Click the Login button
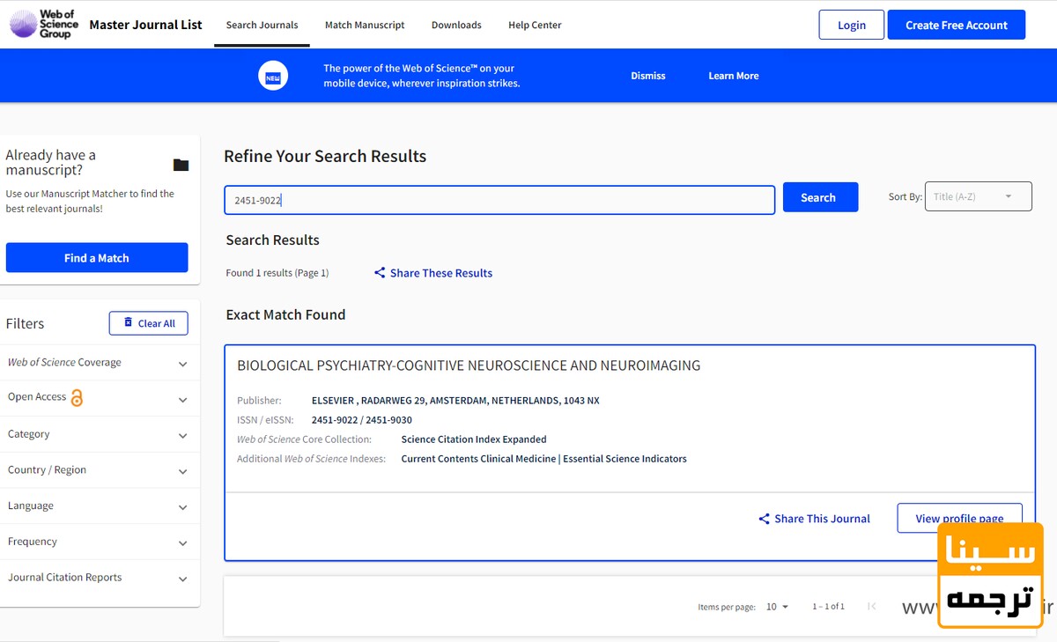Screen dimensions: 1057x642 click(x=851, y=25)
